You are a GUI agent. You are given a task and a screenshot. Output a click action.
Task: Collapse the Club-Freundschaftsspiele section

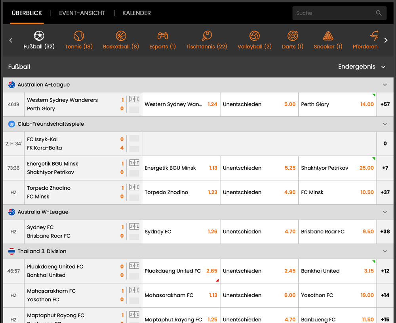[x=385, y=124]
